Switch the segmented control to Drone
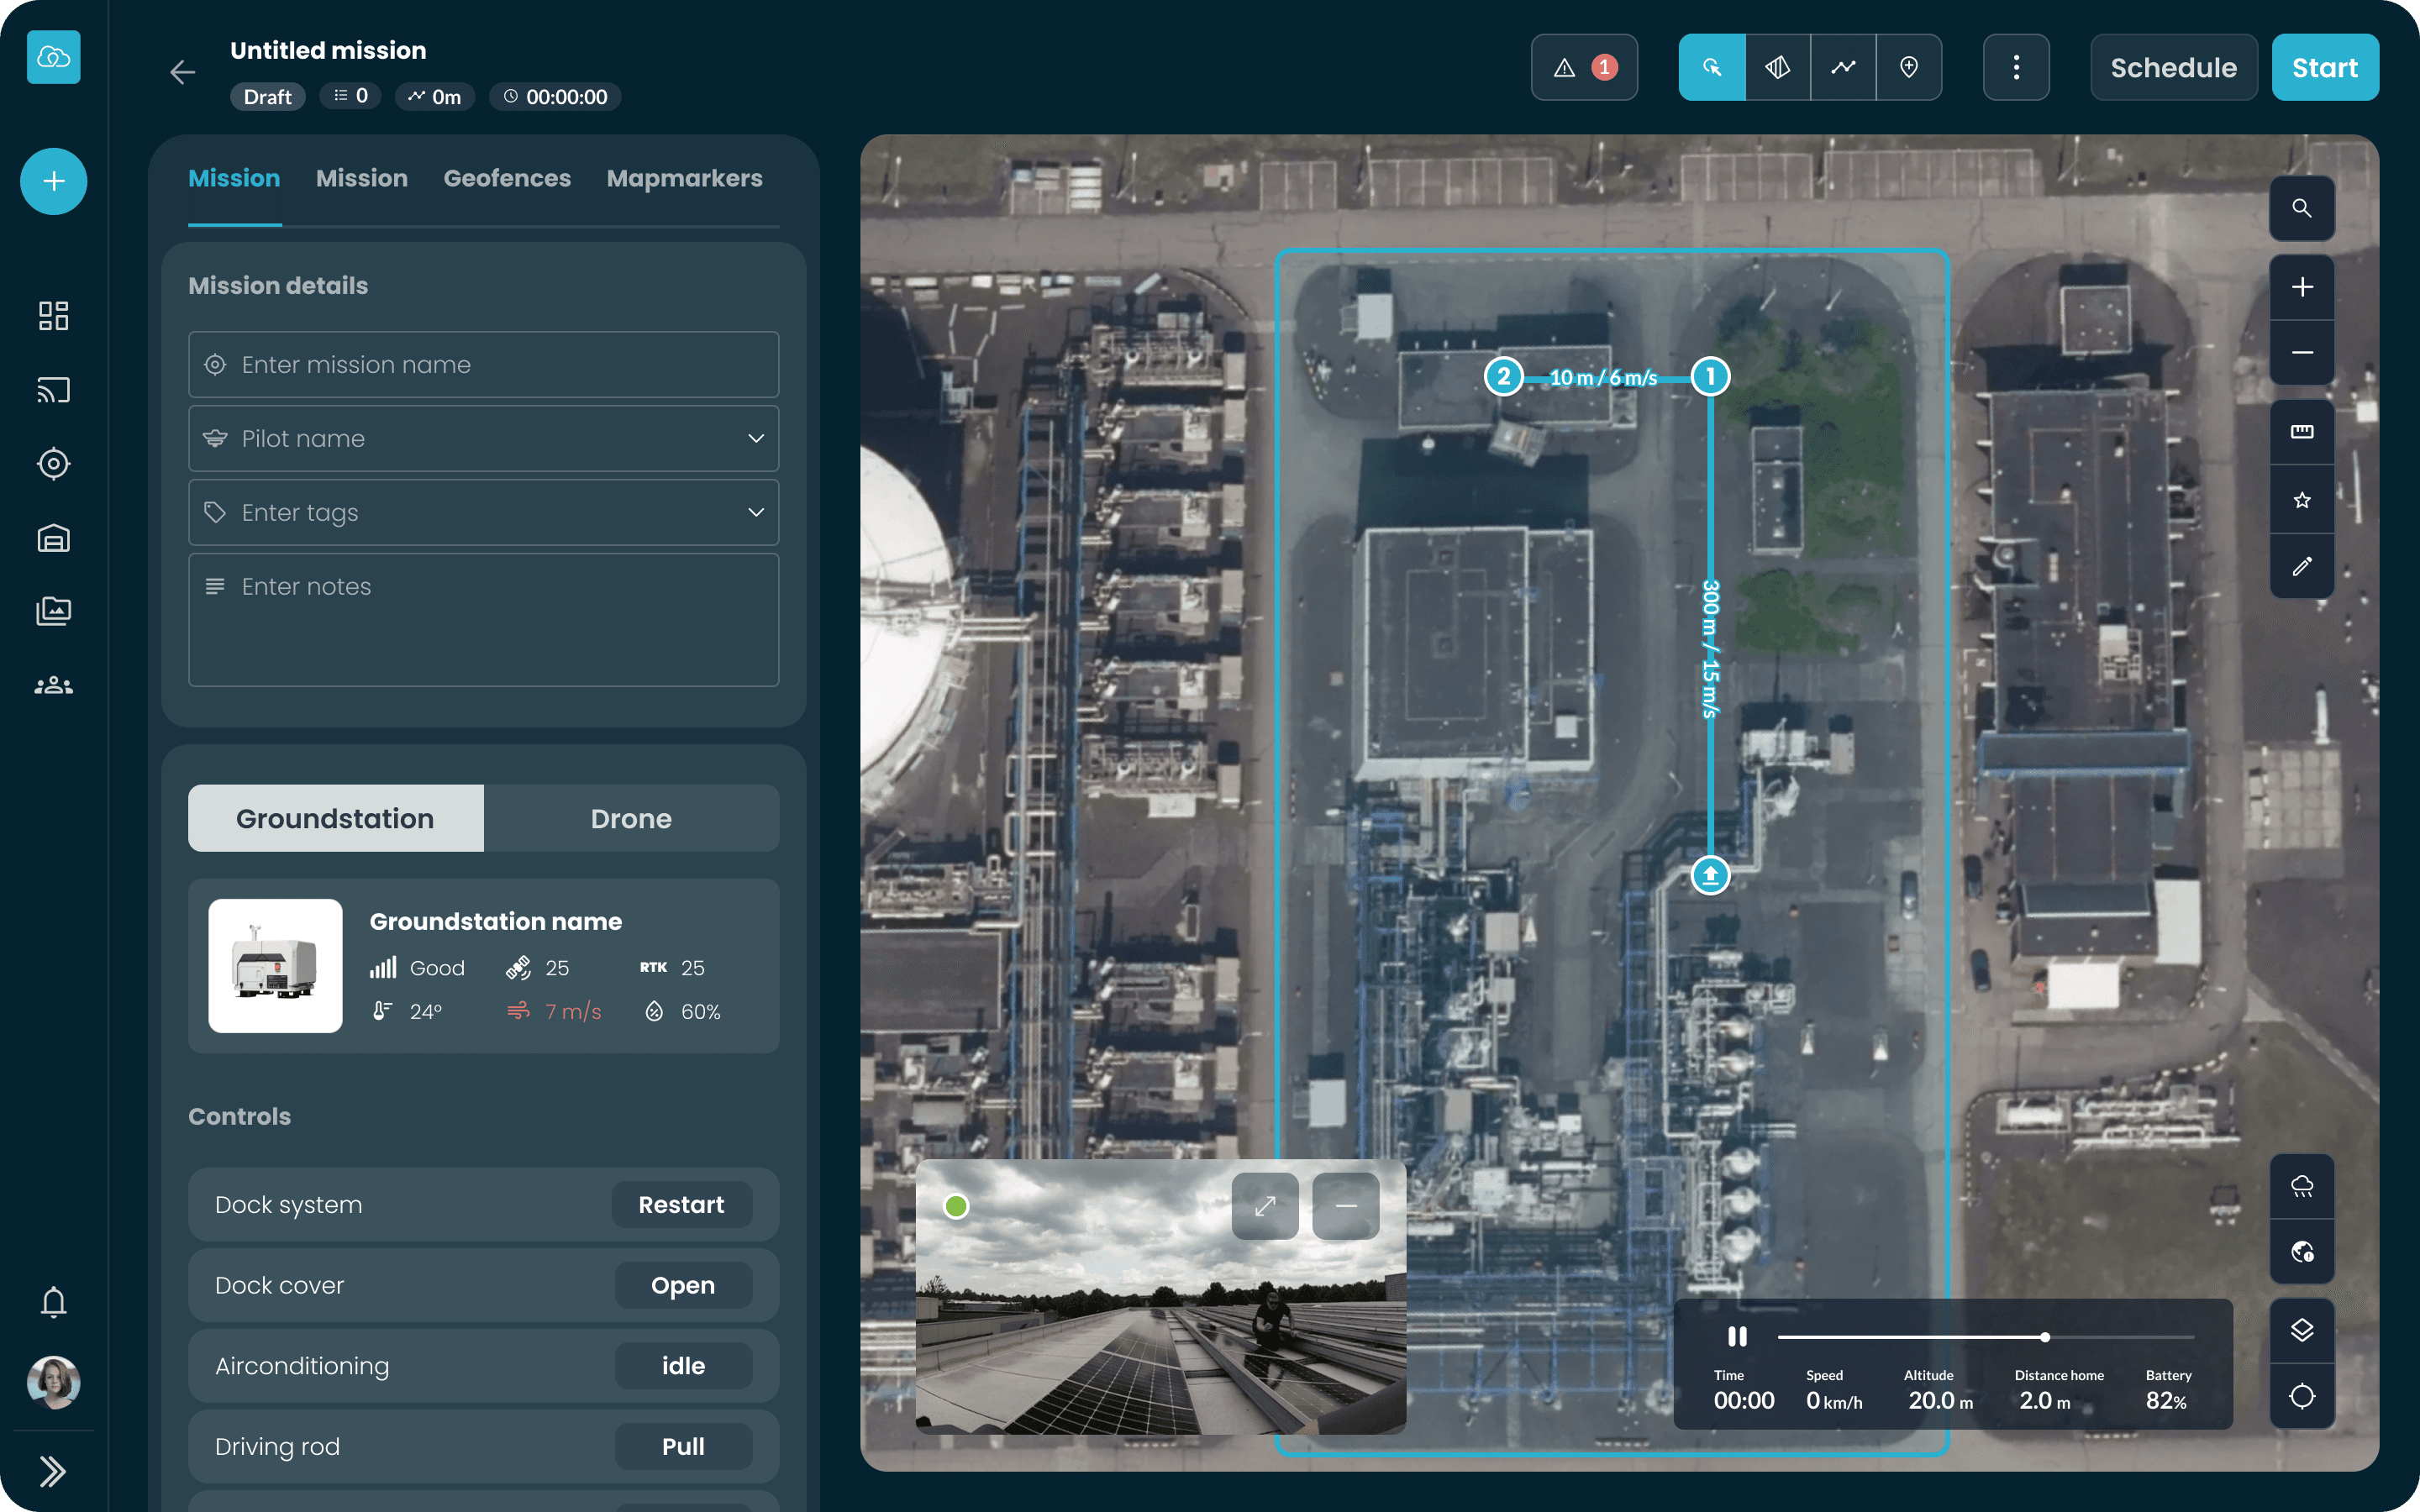Screen dimensions: 2420x1512 pyautogui.click(x=632, y=818)
